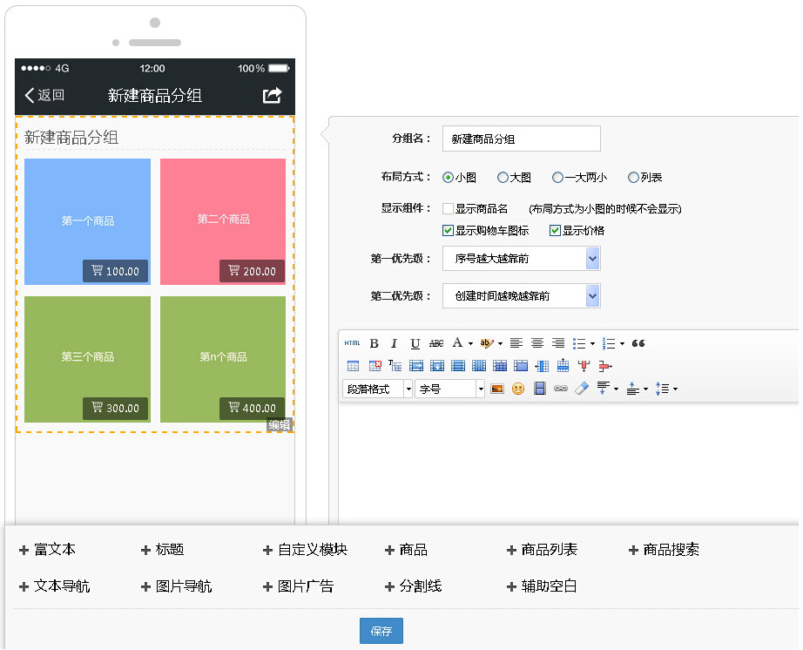Add a 富文本 module

click(x=48, y=550)
